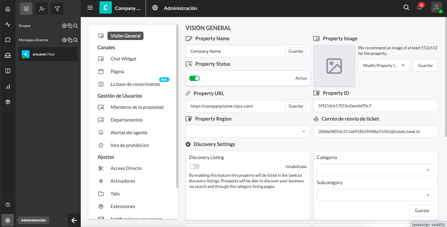Open the reporting bar chart icon
The width and height of the screenshot is (447, 227).
point(8,87)
